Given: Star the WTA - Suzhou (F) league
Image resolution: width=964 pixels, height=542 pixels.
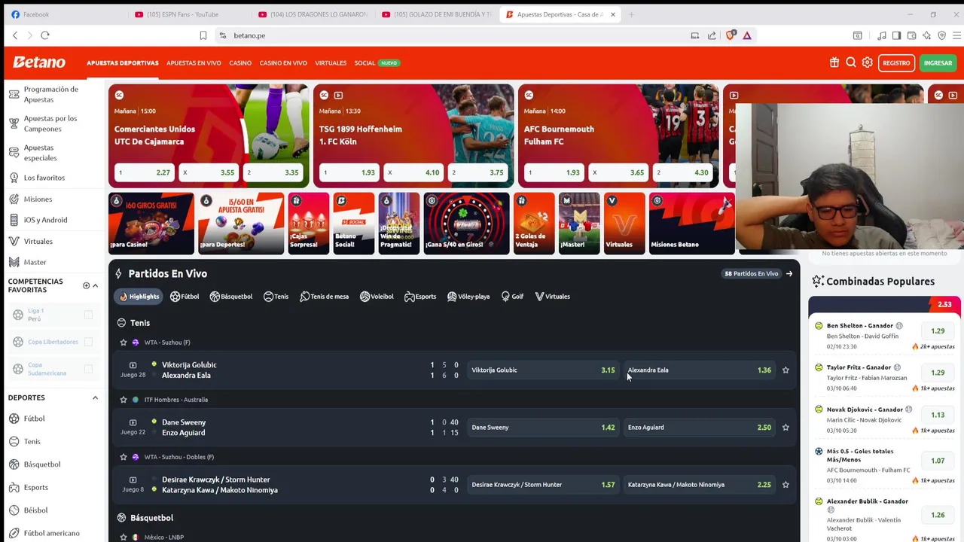Looking at the screenshot, I should pos(124,343).
